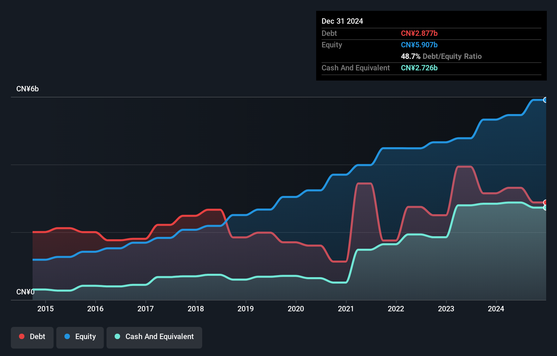The image size is (557, 356).
Task: Click the Equity row label in tooltip
Action: click(x=332, y=45)
